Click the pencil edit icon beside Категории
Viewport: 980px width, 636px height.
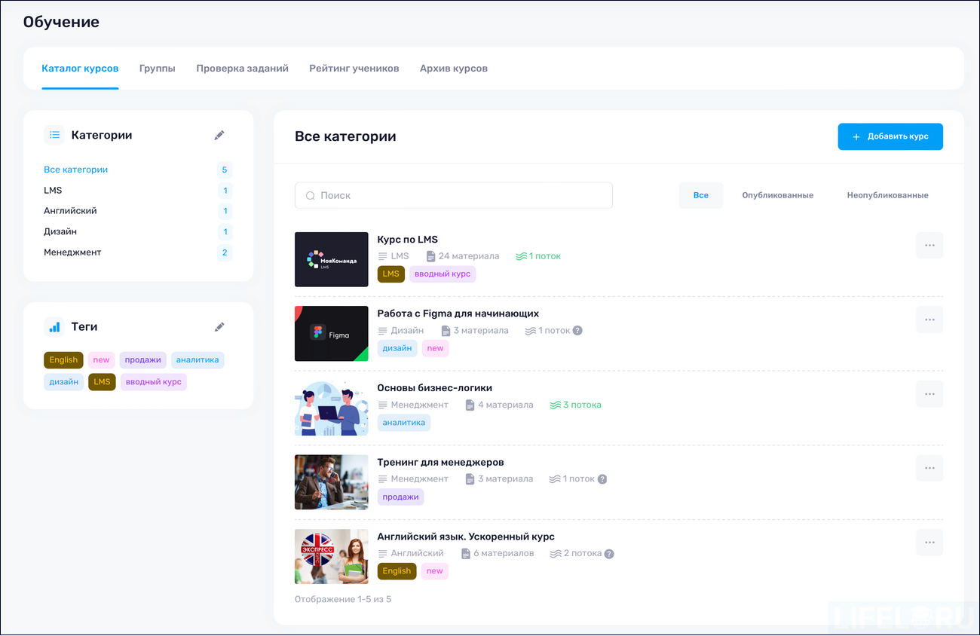(219, 134)
